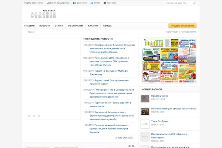Open the Такси ЭкоТранс listing
This screenshot has width=222, height=148.
tap(160, 121)
